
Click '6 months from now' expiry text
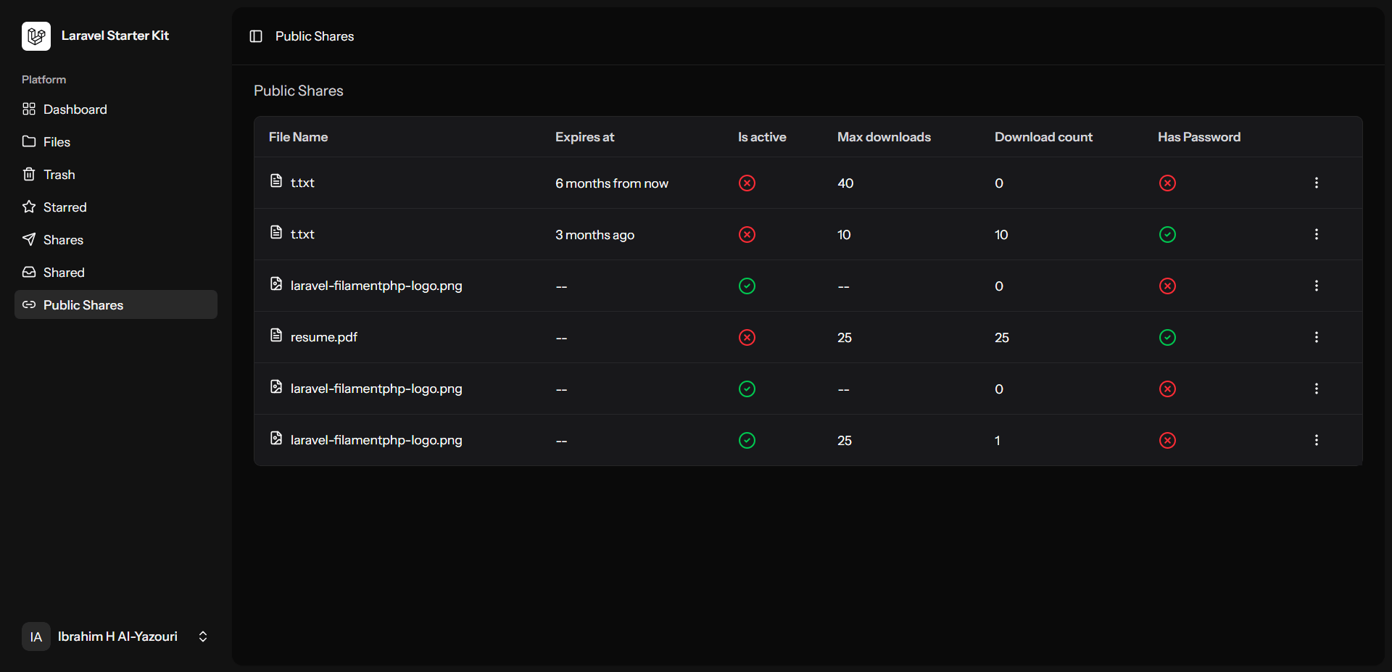point(612,183)
